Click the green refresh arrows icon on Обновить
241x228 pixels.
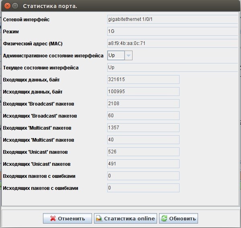pos(164,218)
